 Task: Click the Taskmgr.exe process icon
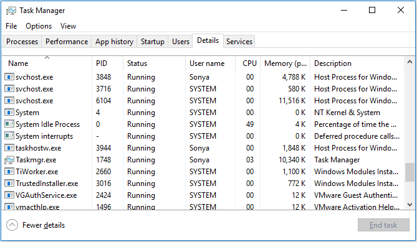coord(9,160)
